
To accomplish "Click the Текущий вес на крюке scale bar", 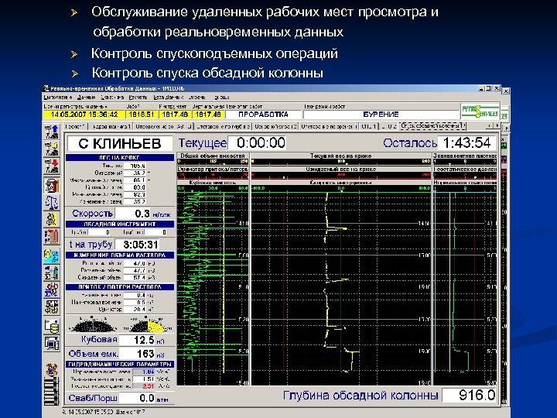I will pyautogui.click(x=340, y=161).
